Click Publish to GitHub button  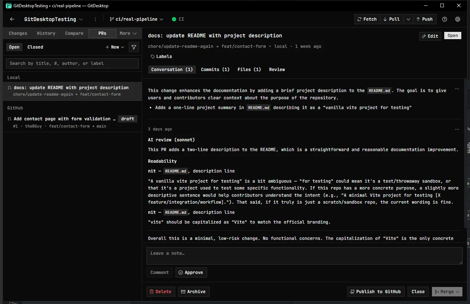(376, 292)
